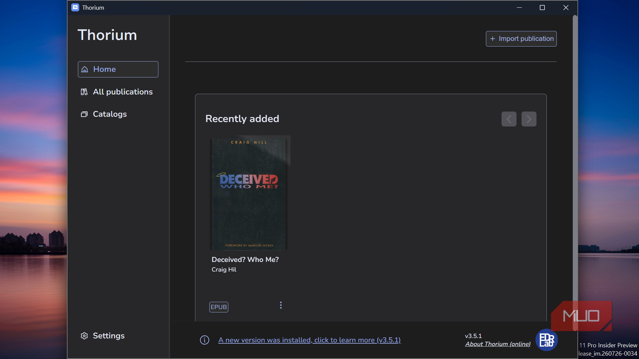639x359 pixels.
Task: Click the Thorium sidebar heading
Action: 107,35
